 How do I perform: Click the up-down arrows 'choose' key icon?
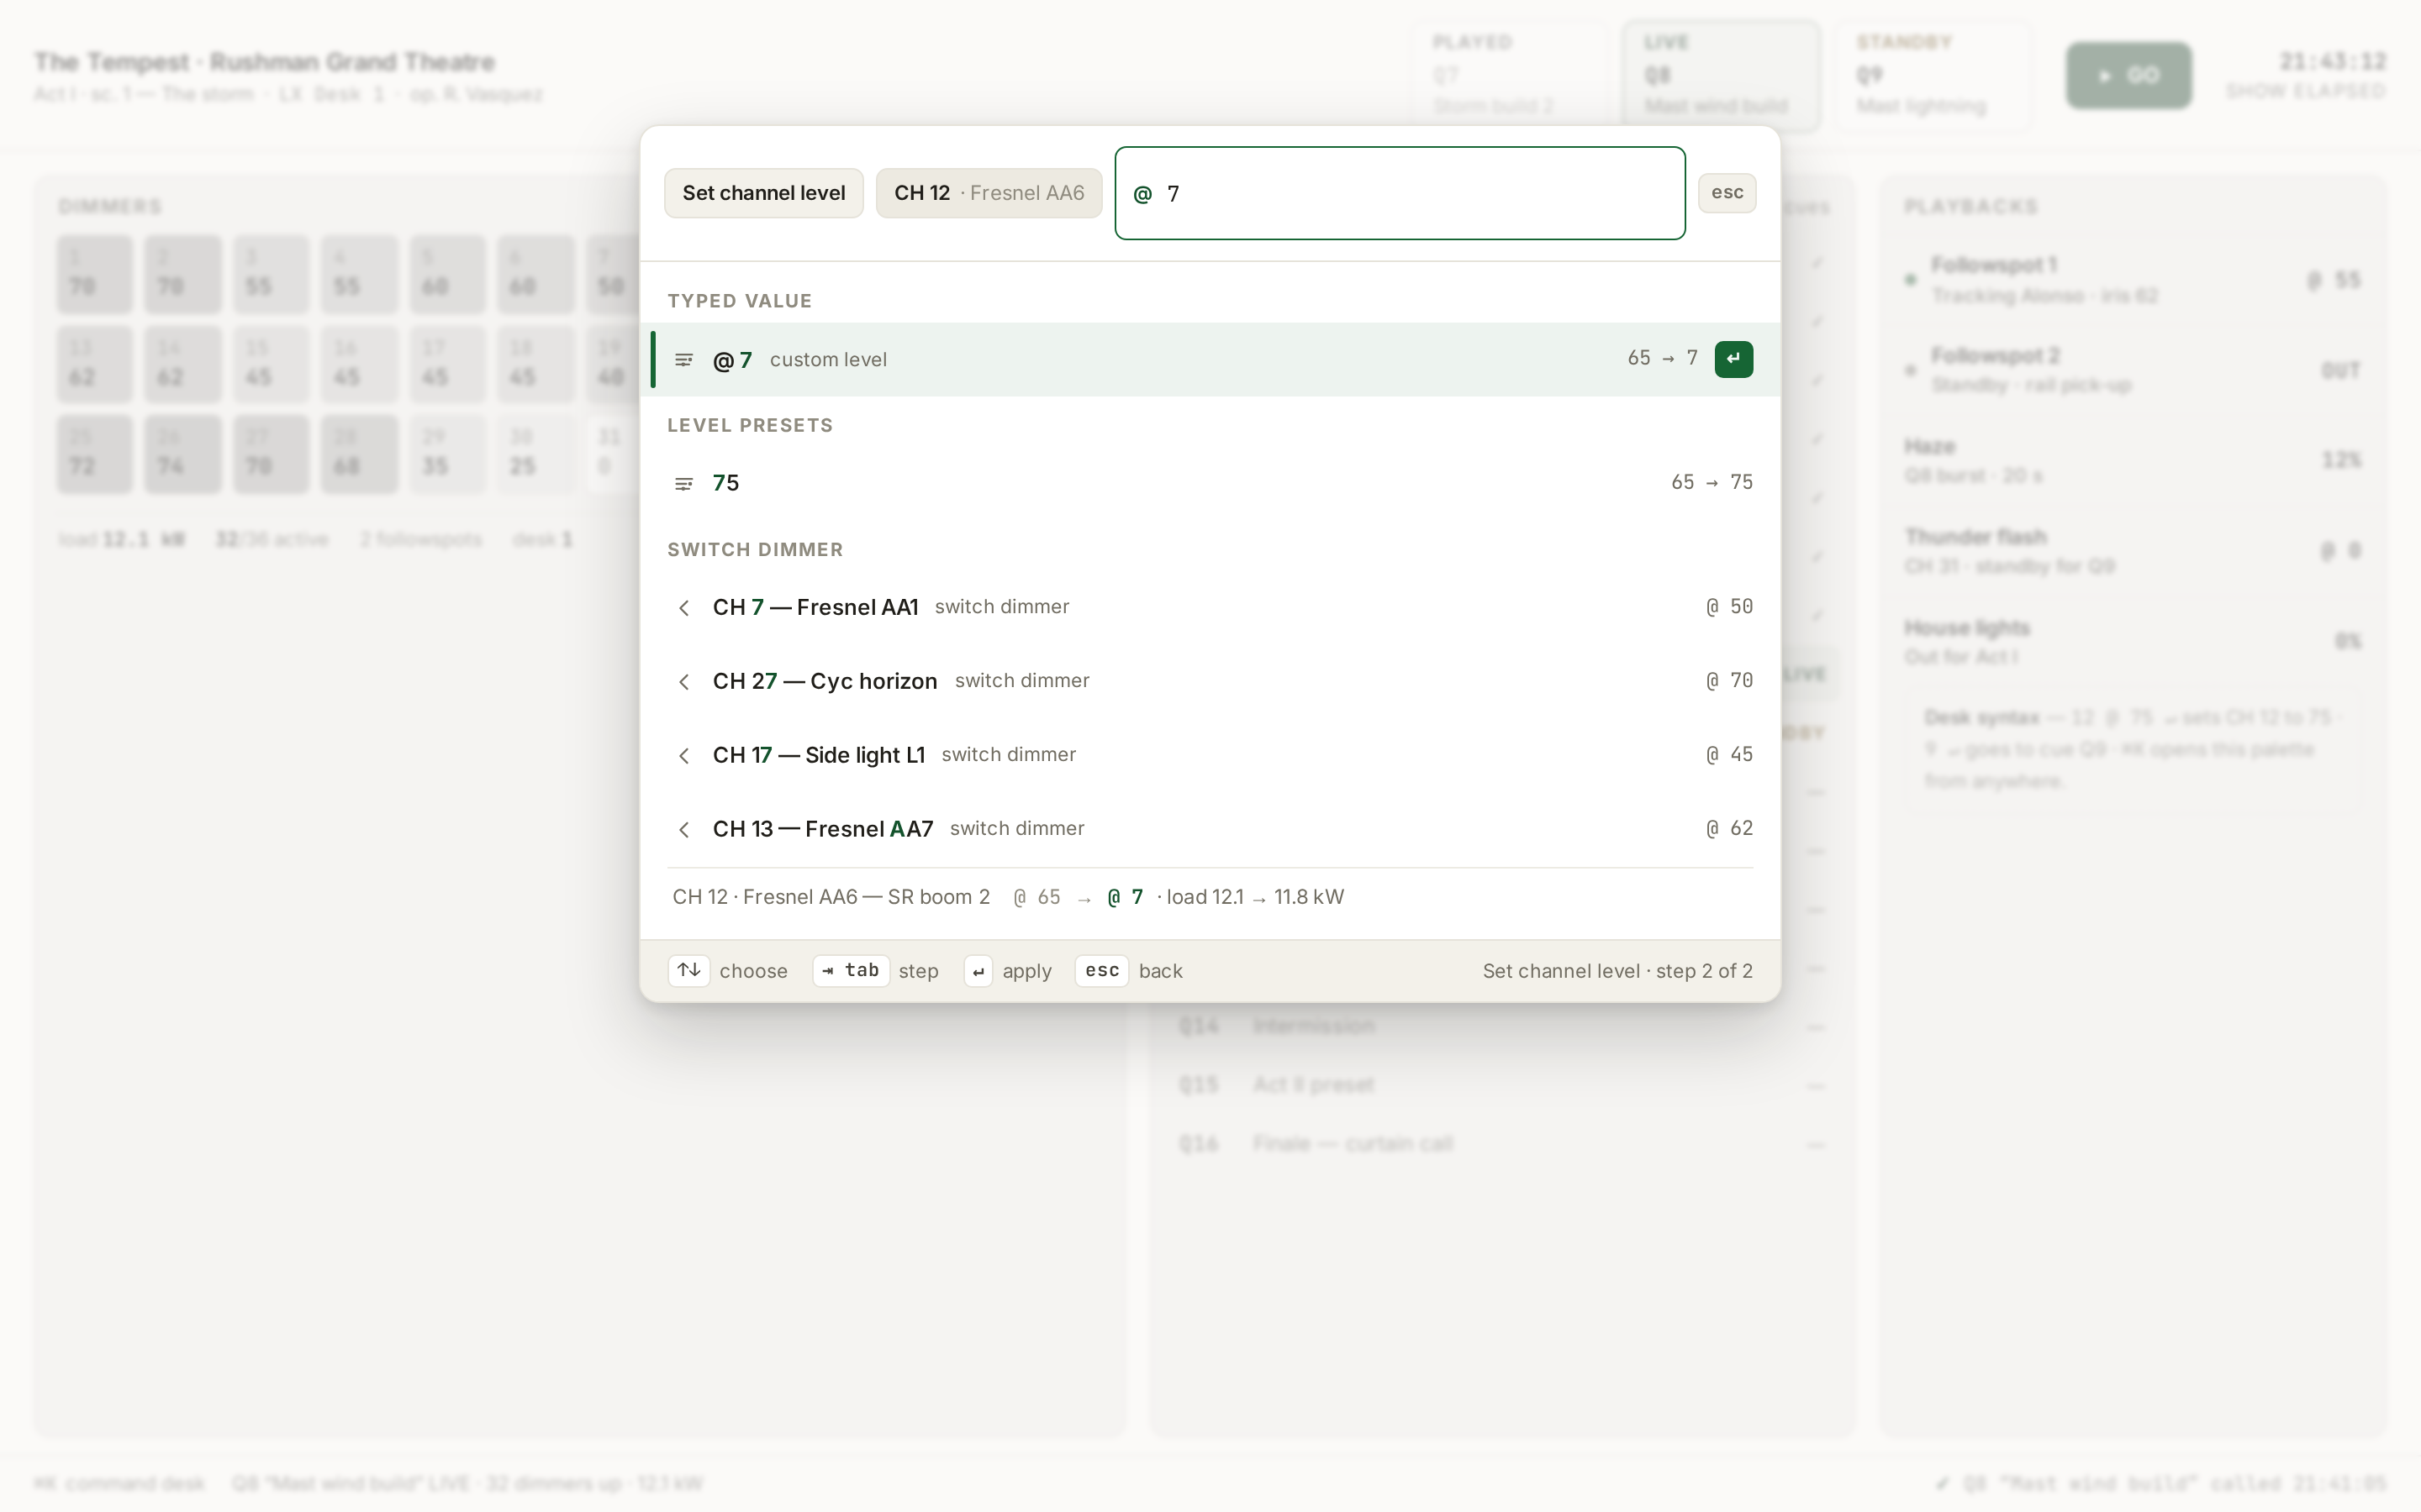click(689, 970)
